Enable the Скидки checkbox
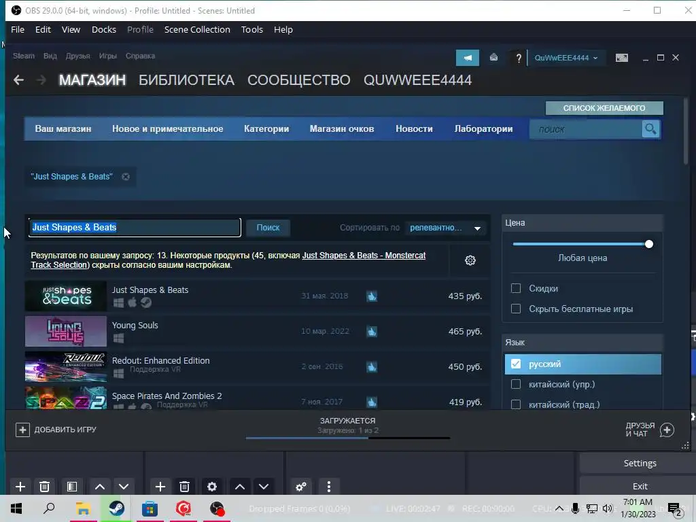 tap(516, 288)
